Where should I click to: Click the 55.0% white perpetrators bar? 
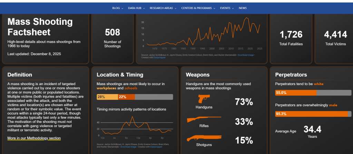(x=295, y=93)
